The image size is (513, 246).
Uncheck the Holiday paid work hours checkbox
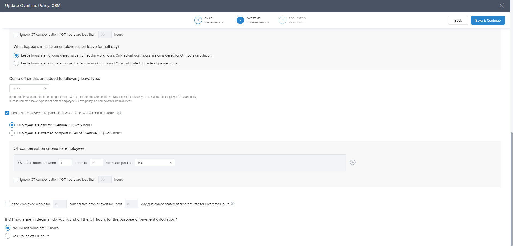click(x=7, y=113)
